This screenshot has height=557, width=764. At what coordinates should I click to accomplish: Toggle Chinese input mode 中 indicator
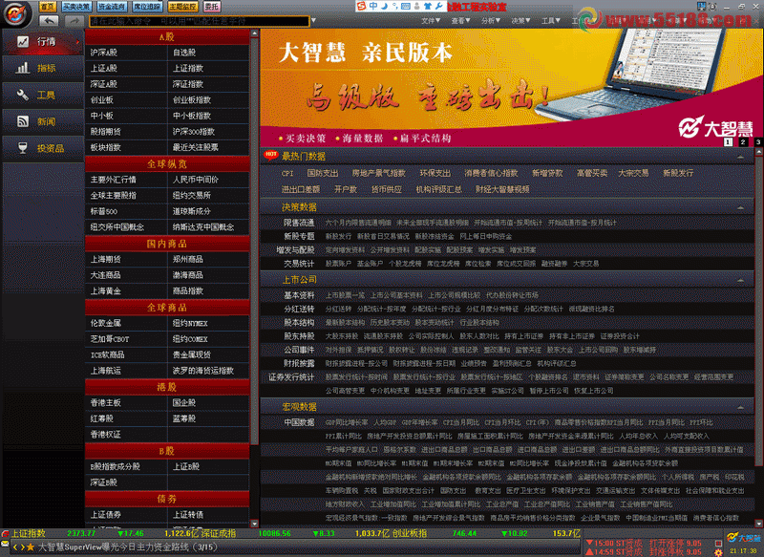(372, 6)
